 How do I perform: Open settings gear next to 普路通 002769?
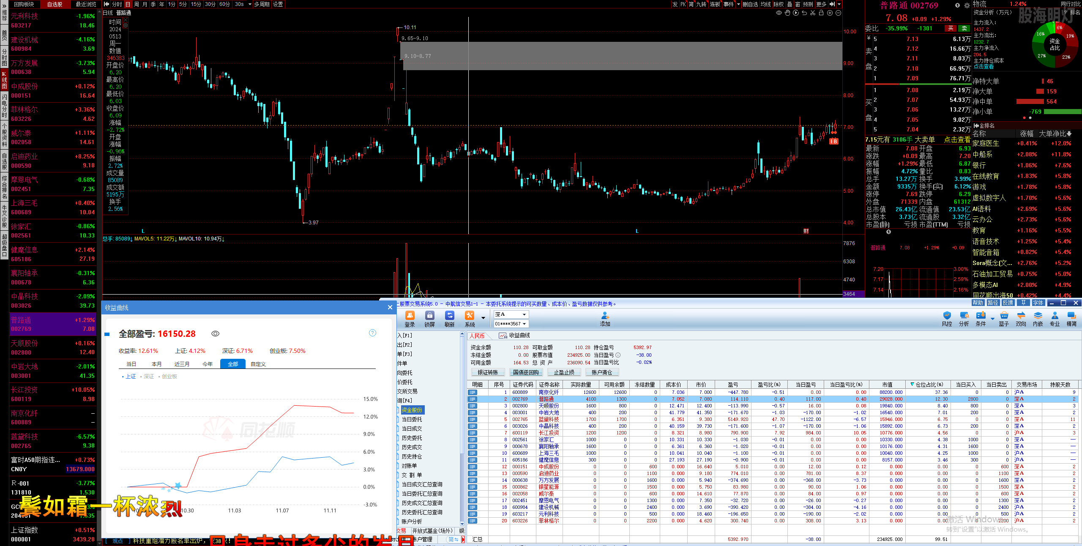(x=967, y=5)
